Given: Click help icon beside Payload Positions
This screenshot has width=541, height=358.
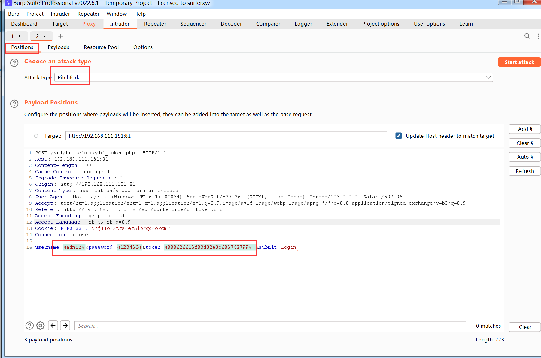Looking at the screenshot, I should point(14,104).
